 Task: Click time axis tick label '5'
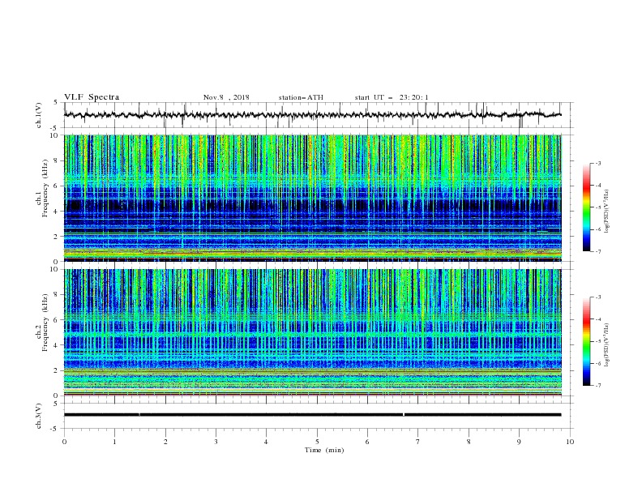click(x=317, y=442)
